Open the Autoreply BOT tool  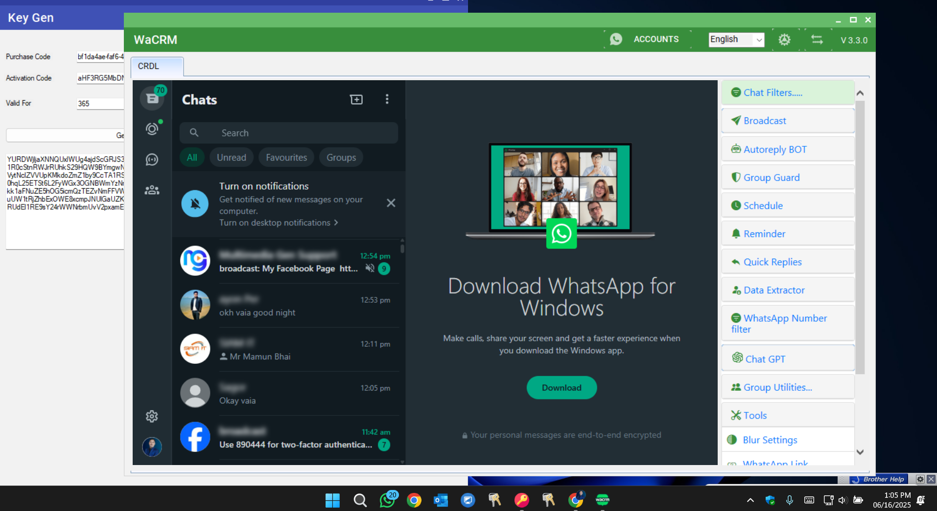[x=788, y=149]
